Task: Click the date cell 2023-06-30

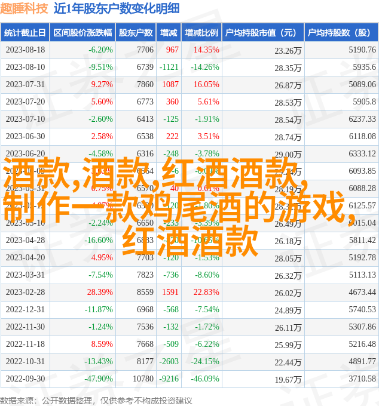Action: coord(25,137)
